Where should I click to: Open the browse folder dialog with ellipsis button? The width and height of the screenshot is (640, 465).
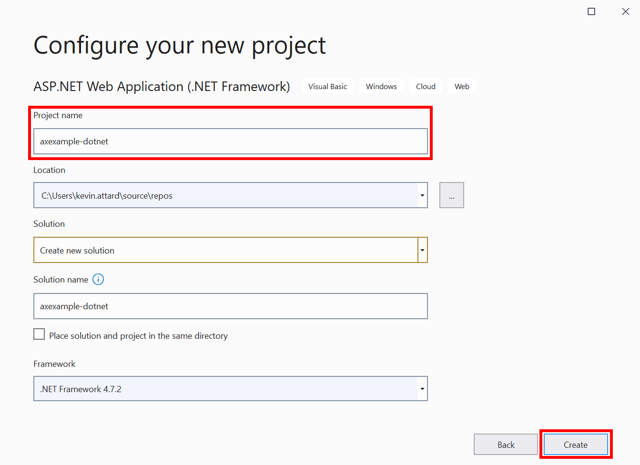451,195
